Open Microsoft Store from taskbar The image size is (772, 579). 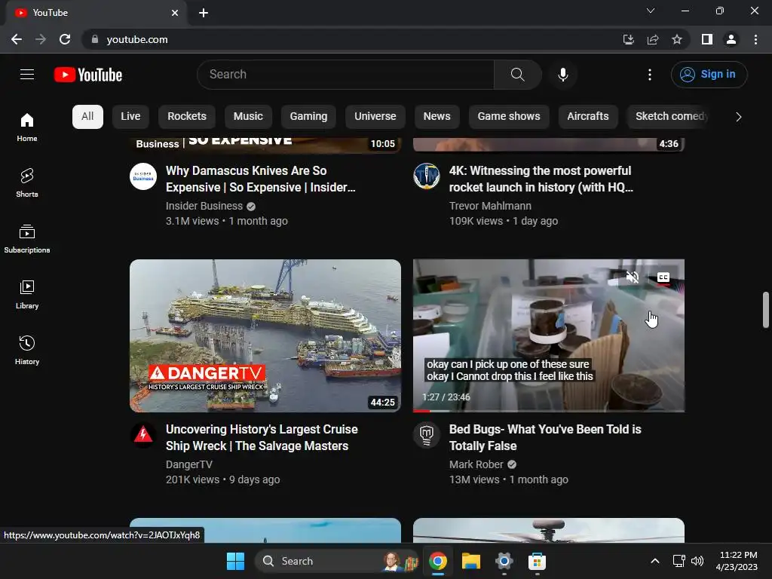click(x=537, y=561)
